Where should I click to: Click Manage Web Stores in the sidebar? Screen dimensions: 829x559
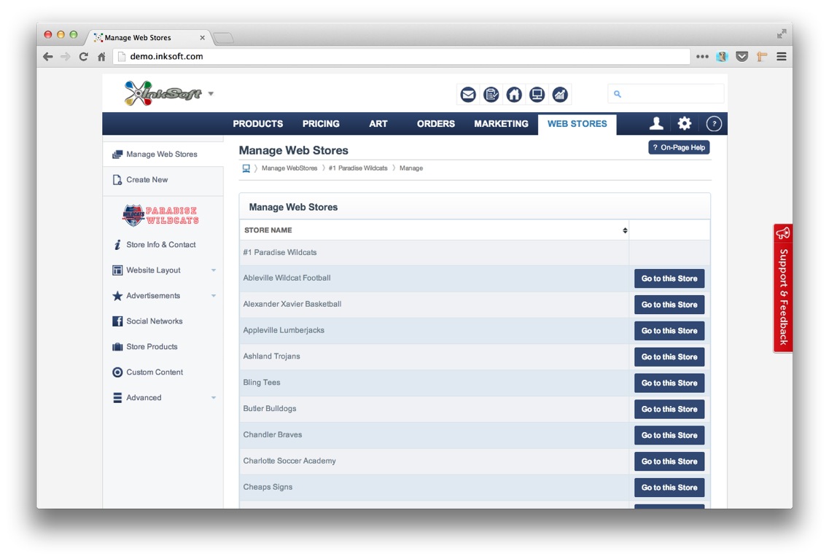click(163, 155)
